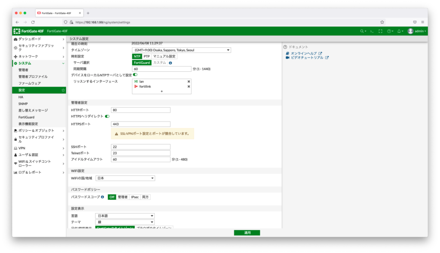Screen dimensions: 440x253
Task: Open the テーマ dropdown
Action: coord(125,222)
